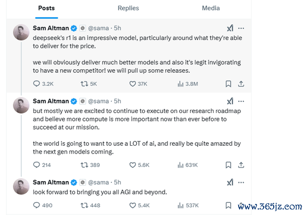The image size is (306, 215).
Task: Open replies on the deepseek r1 post
Action: [43, 84]
